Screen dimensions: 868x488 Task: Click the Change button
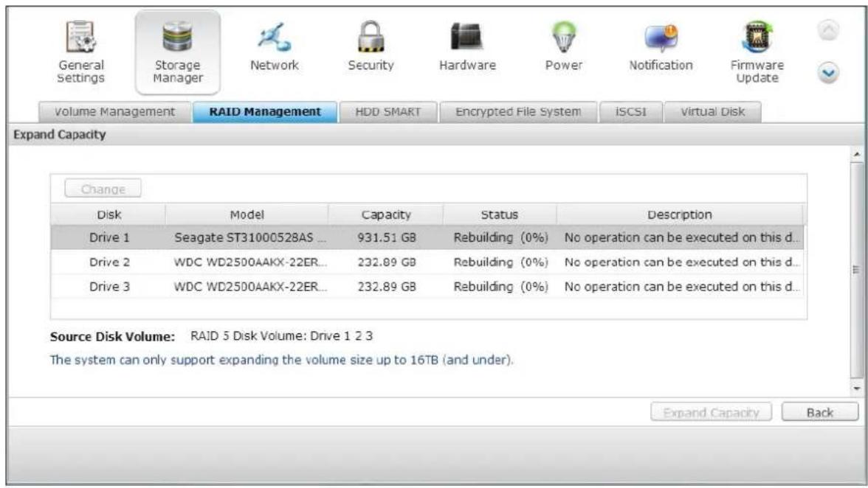[103, 189]
